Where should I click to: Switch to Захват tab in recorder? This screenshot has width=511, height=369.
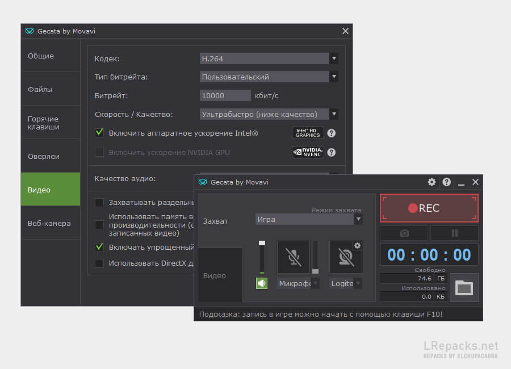221,221
